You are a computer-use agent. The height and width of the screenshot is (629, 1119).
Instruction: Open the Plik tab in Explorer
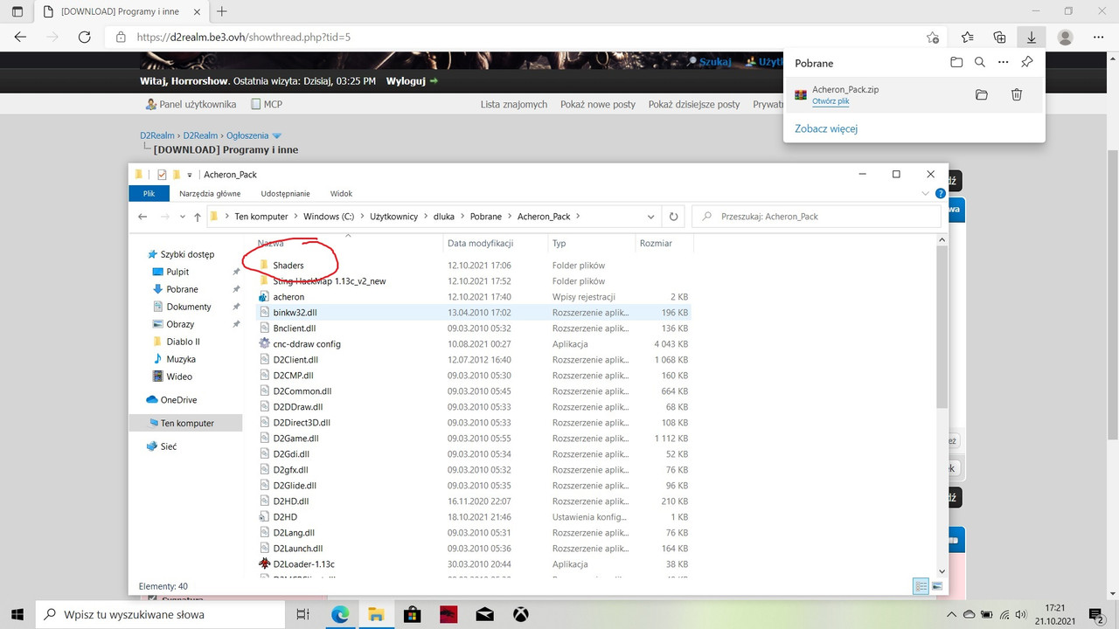[x=149, y=194]
